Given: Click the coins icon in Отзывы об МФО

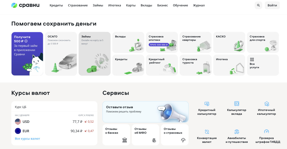Looking at the screenshot, I should 154,140.
